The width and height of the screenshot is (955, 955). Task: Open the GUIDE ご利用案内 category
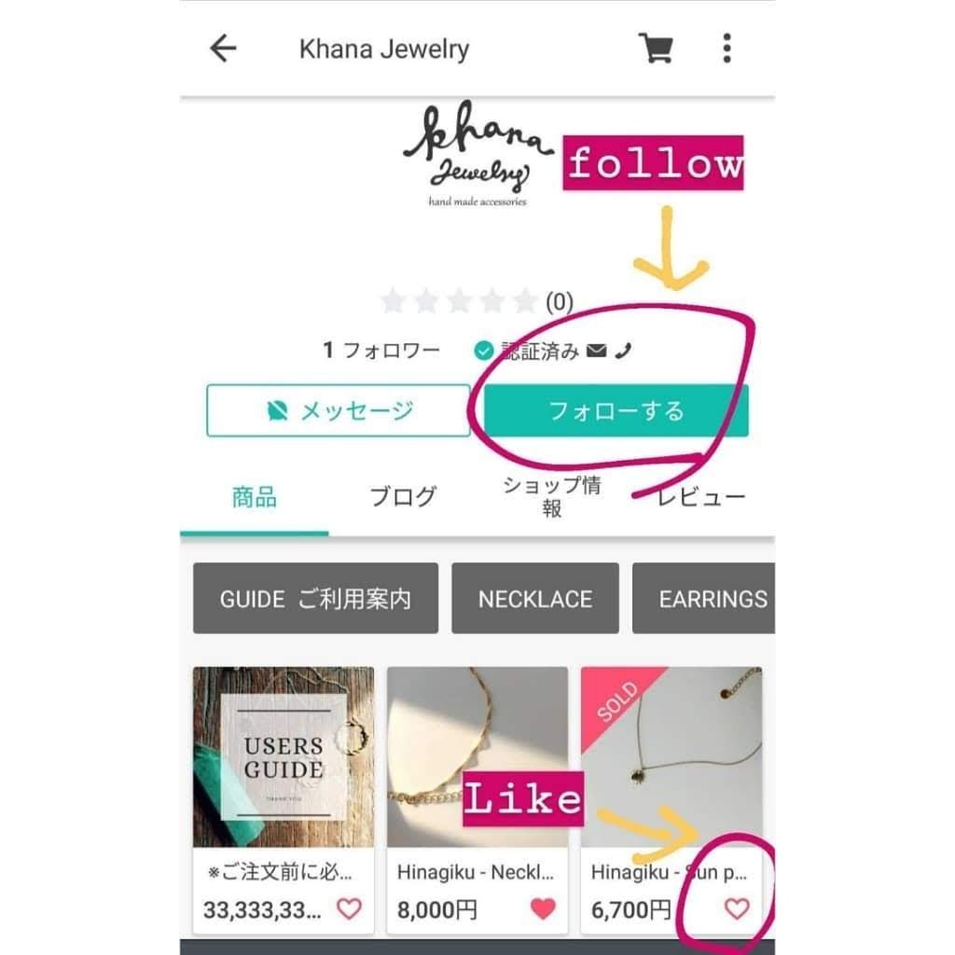point(315,599)
